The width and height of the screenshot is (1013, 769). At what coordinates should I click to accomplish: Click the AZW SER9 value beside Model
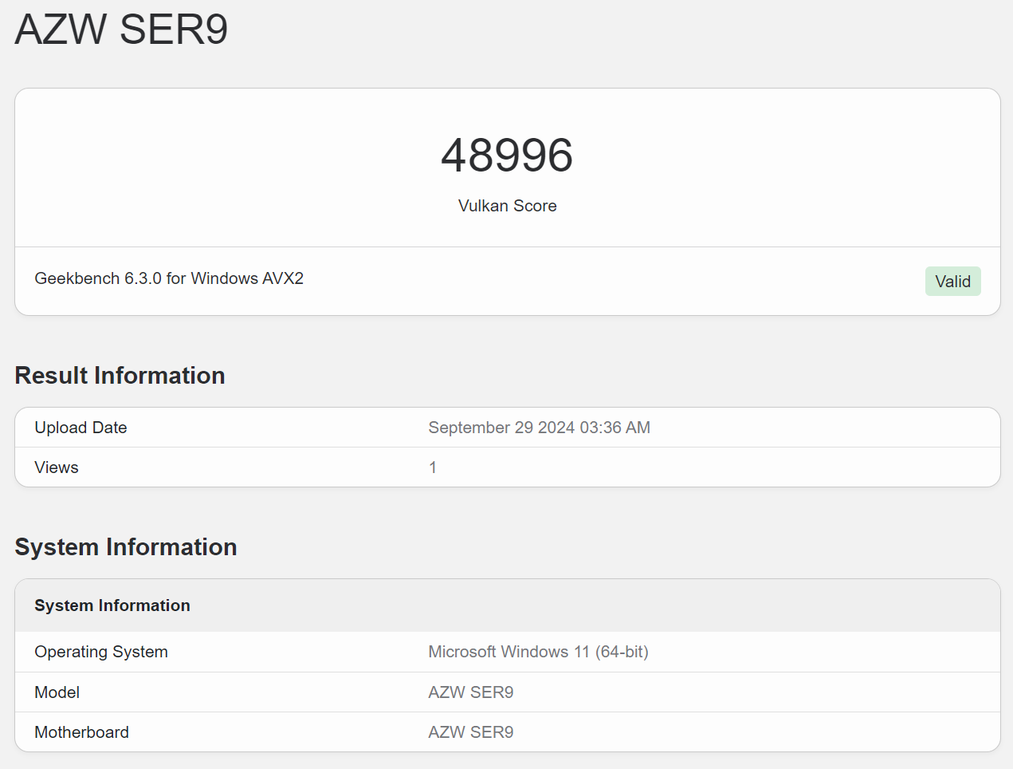(471, 692)
